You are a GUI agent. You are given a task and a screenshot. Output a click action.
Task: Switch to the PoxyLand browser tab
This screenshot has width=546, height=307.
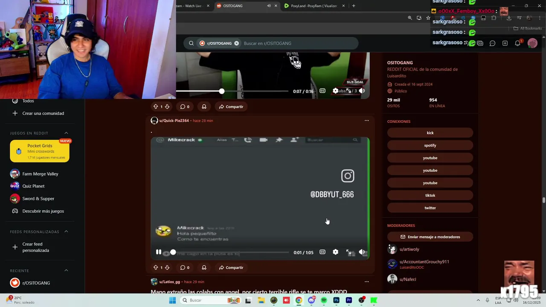[x=314, y=6]
